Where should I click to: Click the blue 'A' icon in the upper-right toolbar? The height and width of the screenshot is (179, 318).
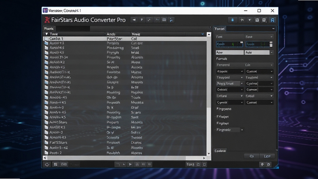point(272,20)
